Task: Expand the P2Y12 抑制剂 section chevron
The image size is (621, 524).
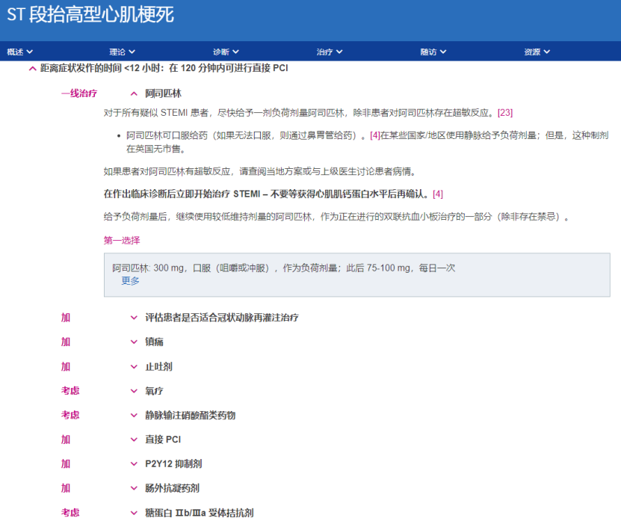Action: (x=134, y=463)
